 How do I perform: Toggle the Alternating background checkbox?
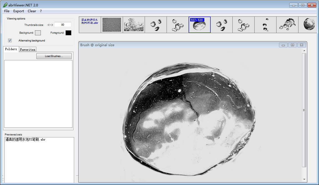[10, 41]
